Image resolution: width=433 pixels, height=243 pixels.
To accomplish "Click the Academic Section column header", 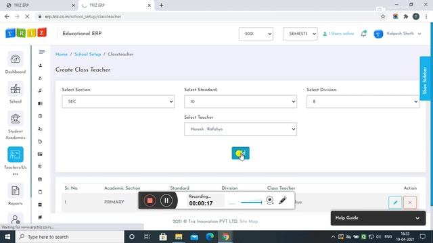I will tap(122, 188).
